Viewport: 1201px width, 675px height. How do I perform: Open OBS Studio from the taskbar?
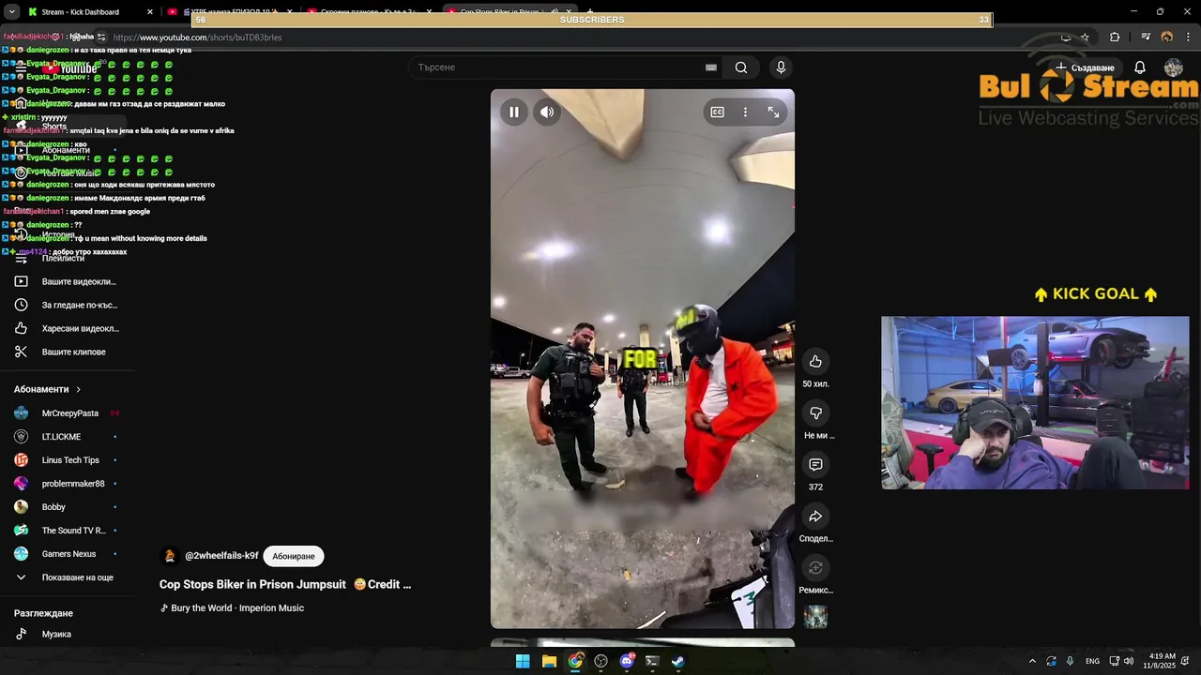600,661
